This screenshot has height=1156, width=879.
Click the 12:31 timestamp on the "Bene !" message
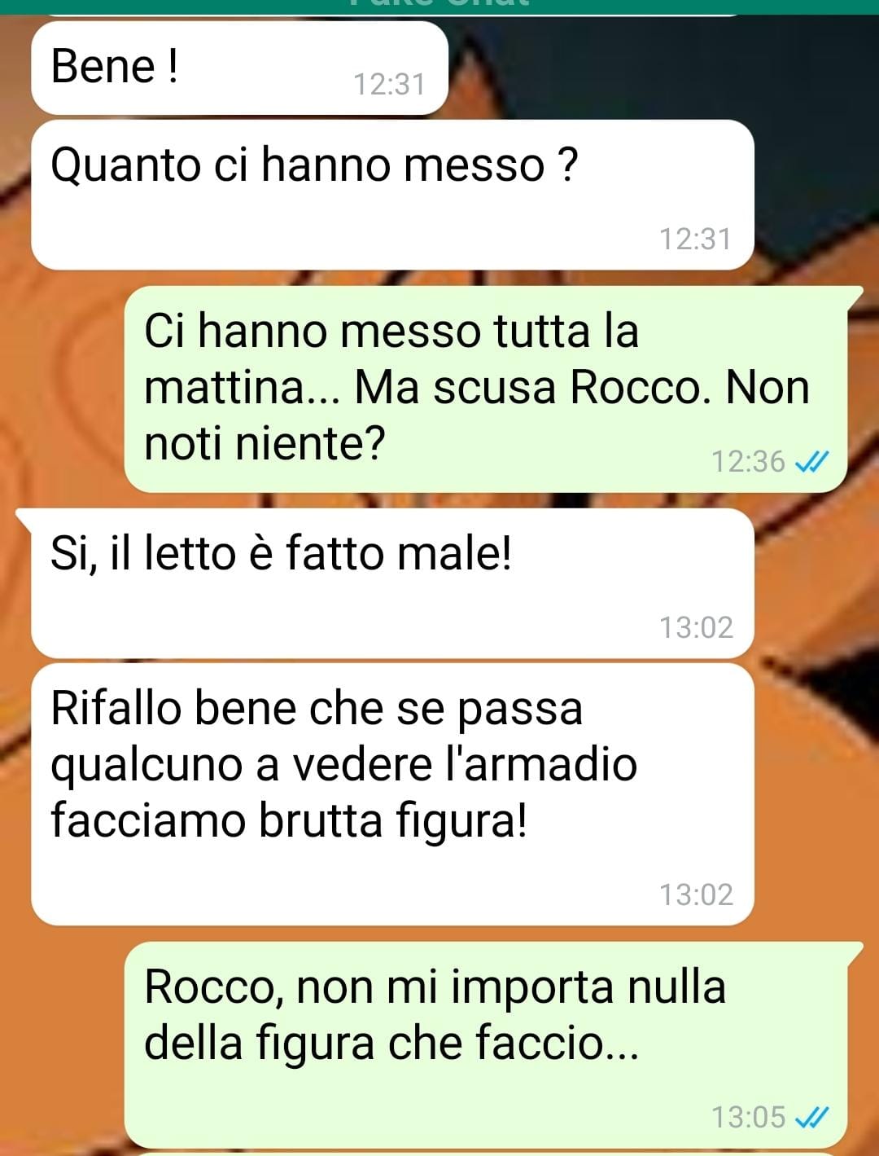[389, 84]
